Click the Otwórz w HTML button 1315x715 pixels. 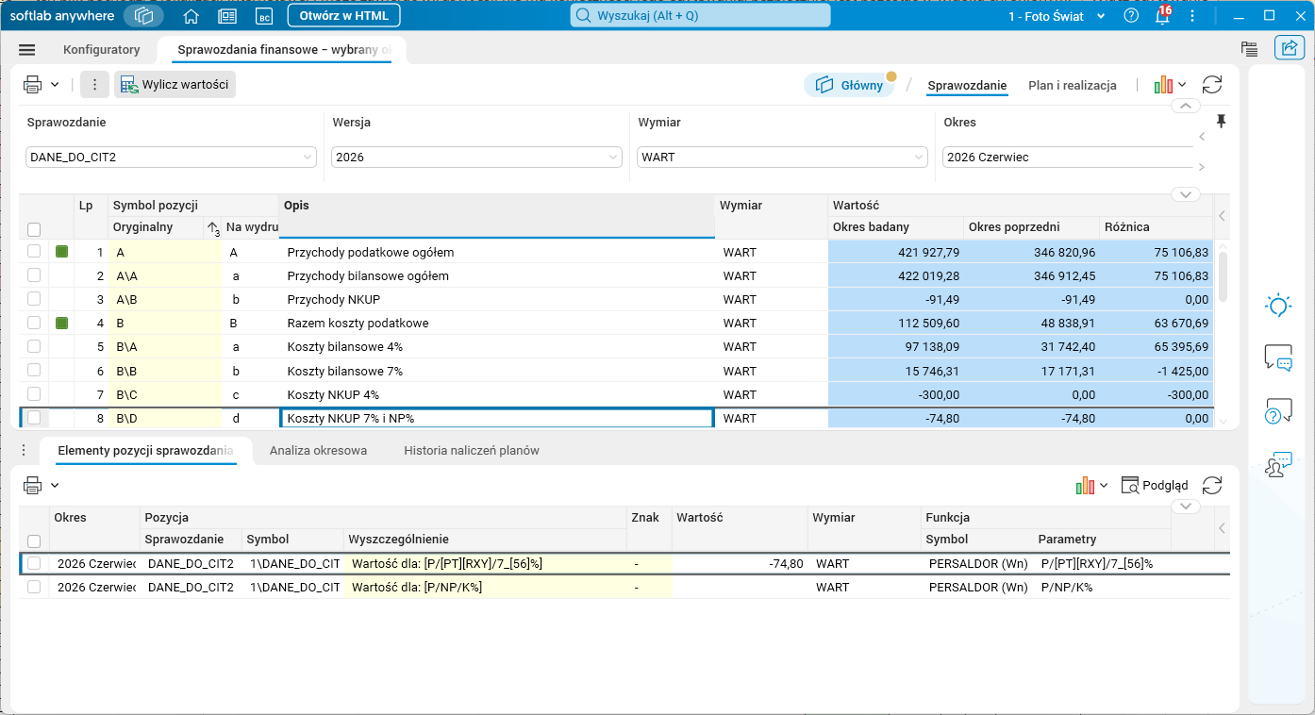coord(343,16)
